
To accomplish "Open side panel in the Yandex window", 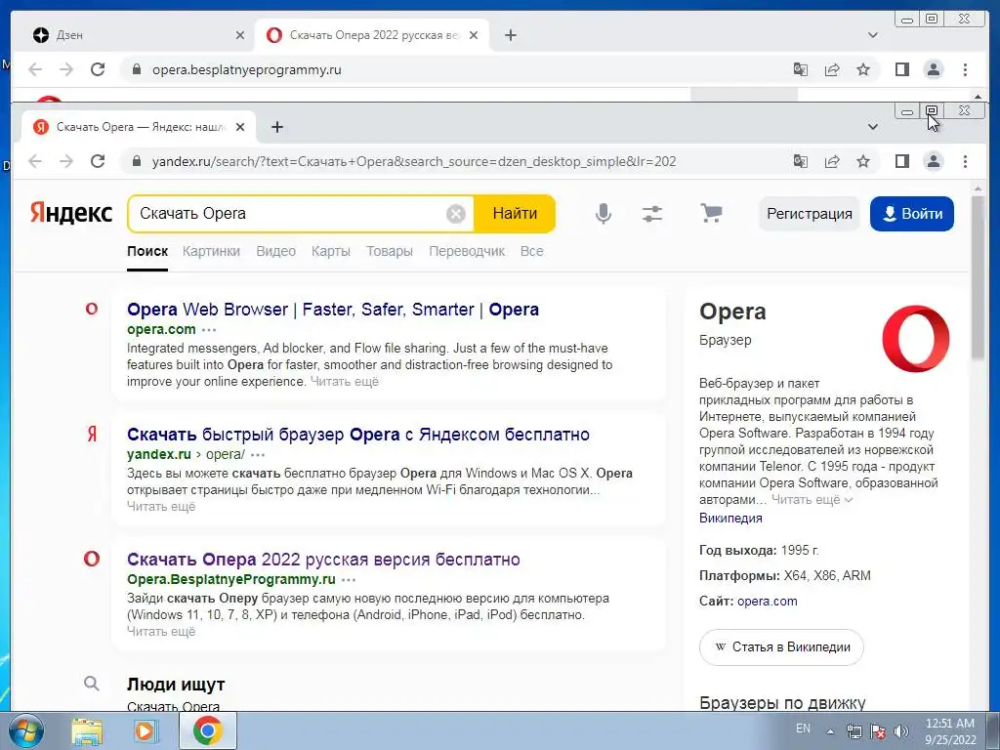I will 901,161.
